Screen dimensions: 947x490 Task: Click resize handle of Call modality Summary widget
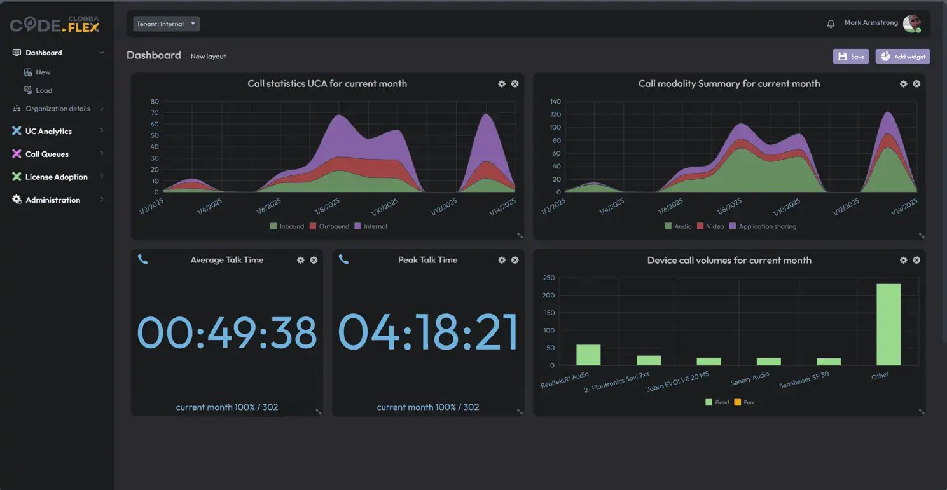(922, 235)
